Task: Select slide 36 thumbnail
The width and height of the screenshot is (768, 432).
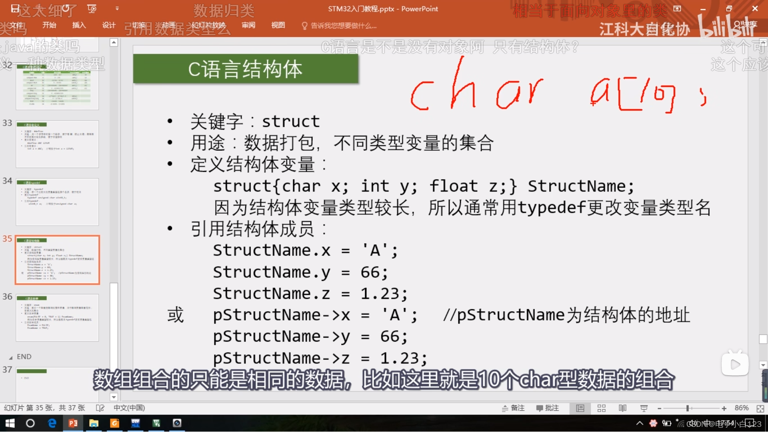Action: (57, 318)
